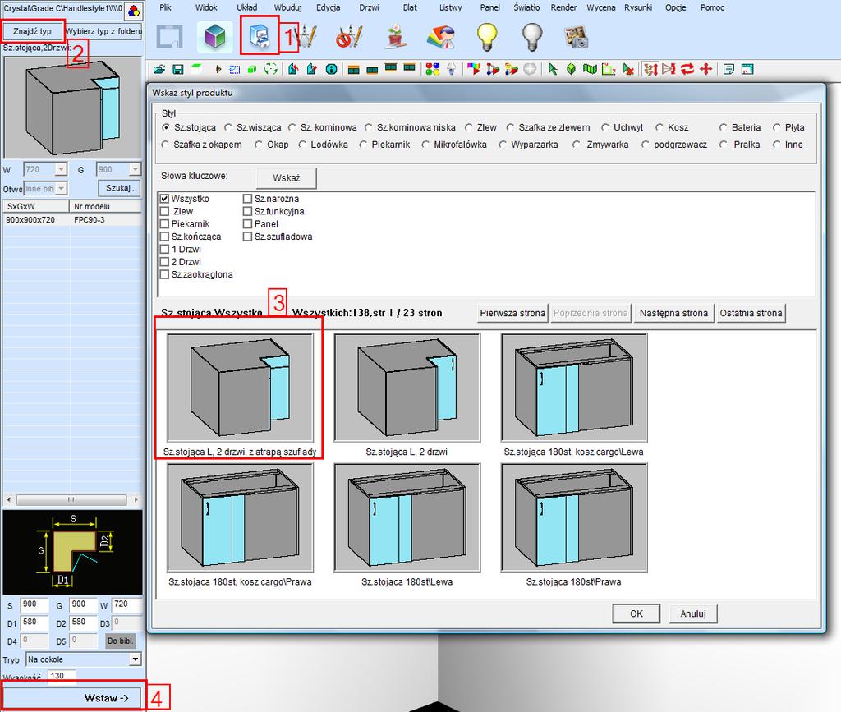Click the RGB color circles icon top-left
The image size is (841, 712).
point(134,10)
